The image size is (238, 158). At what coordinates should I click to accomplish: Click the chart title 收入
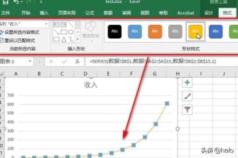coord(91,85)
